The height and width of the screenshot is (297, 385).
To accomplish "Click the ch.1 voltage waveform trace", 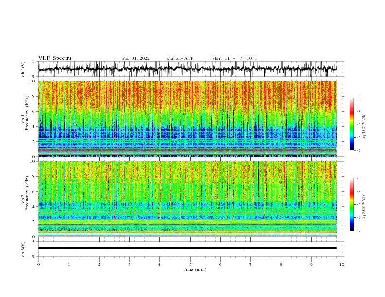I will [x=187, y=69].
